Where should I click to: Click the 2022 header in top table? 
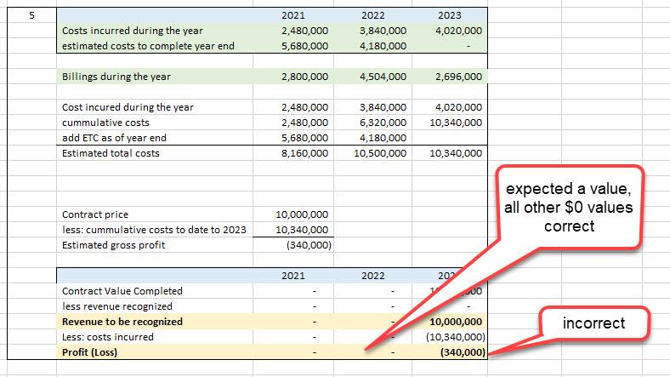(372, 15)
